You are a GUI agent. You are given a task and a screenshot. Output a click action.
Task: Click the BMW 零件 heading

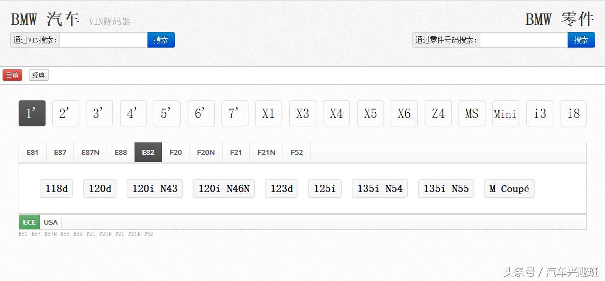(x=560, y=19)
